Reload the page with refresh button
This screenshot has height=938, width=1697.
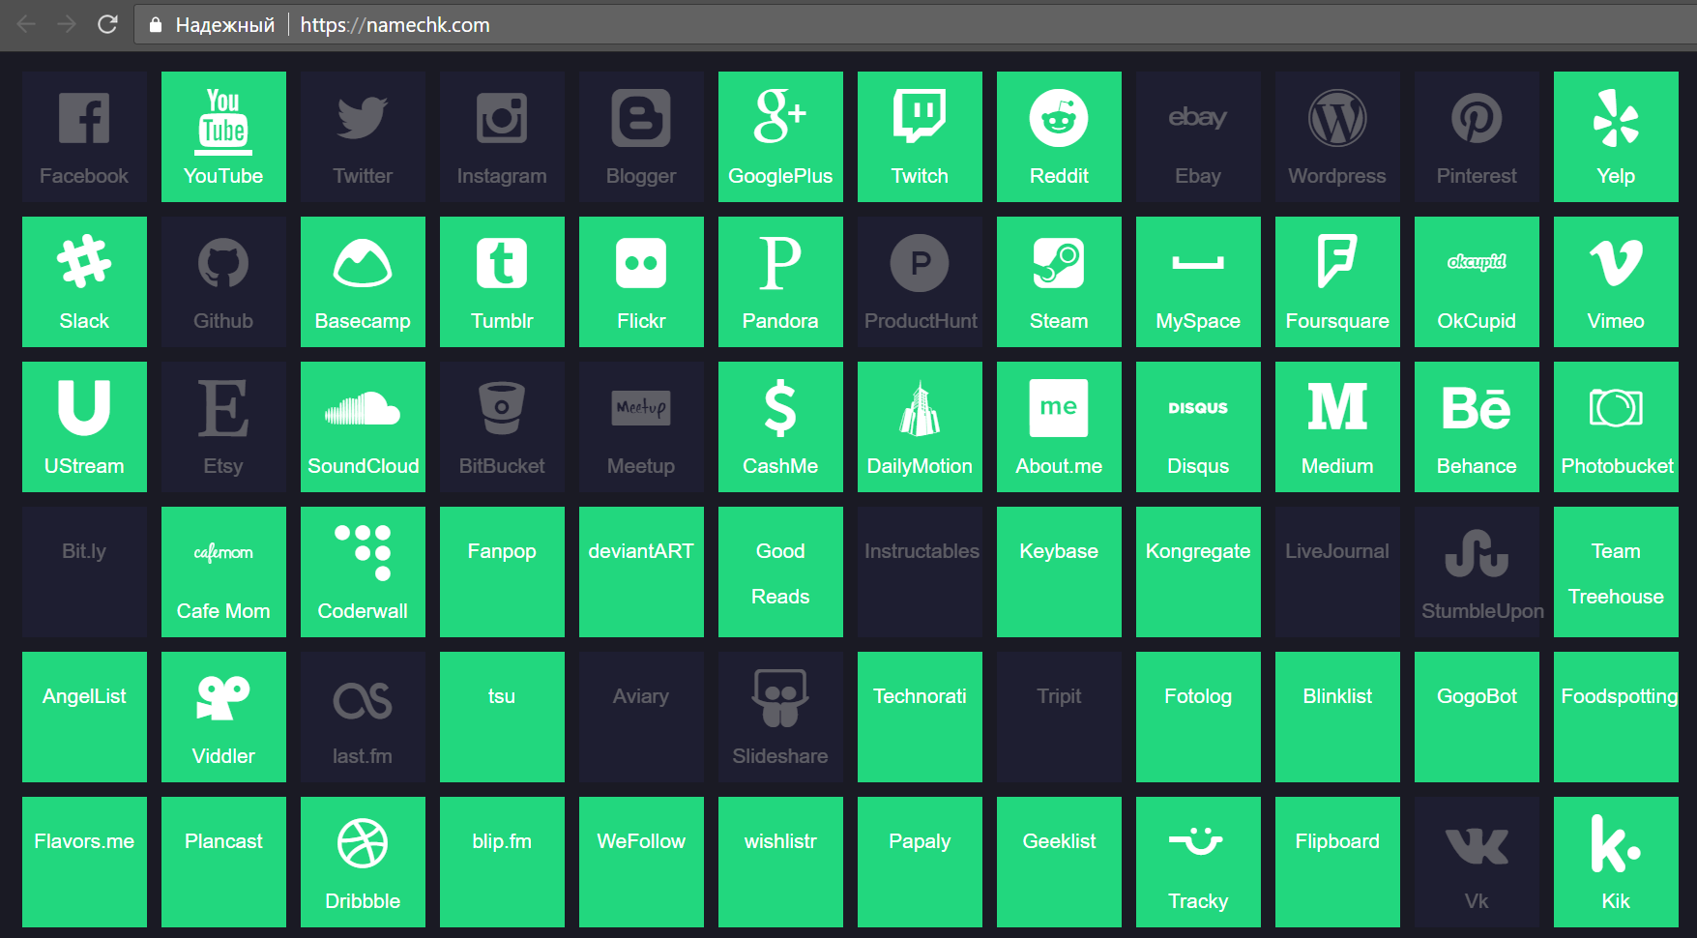coord(107,24)
